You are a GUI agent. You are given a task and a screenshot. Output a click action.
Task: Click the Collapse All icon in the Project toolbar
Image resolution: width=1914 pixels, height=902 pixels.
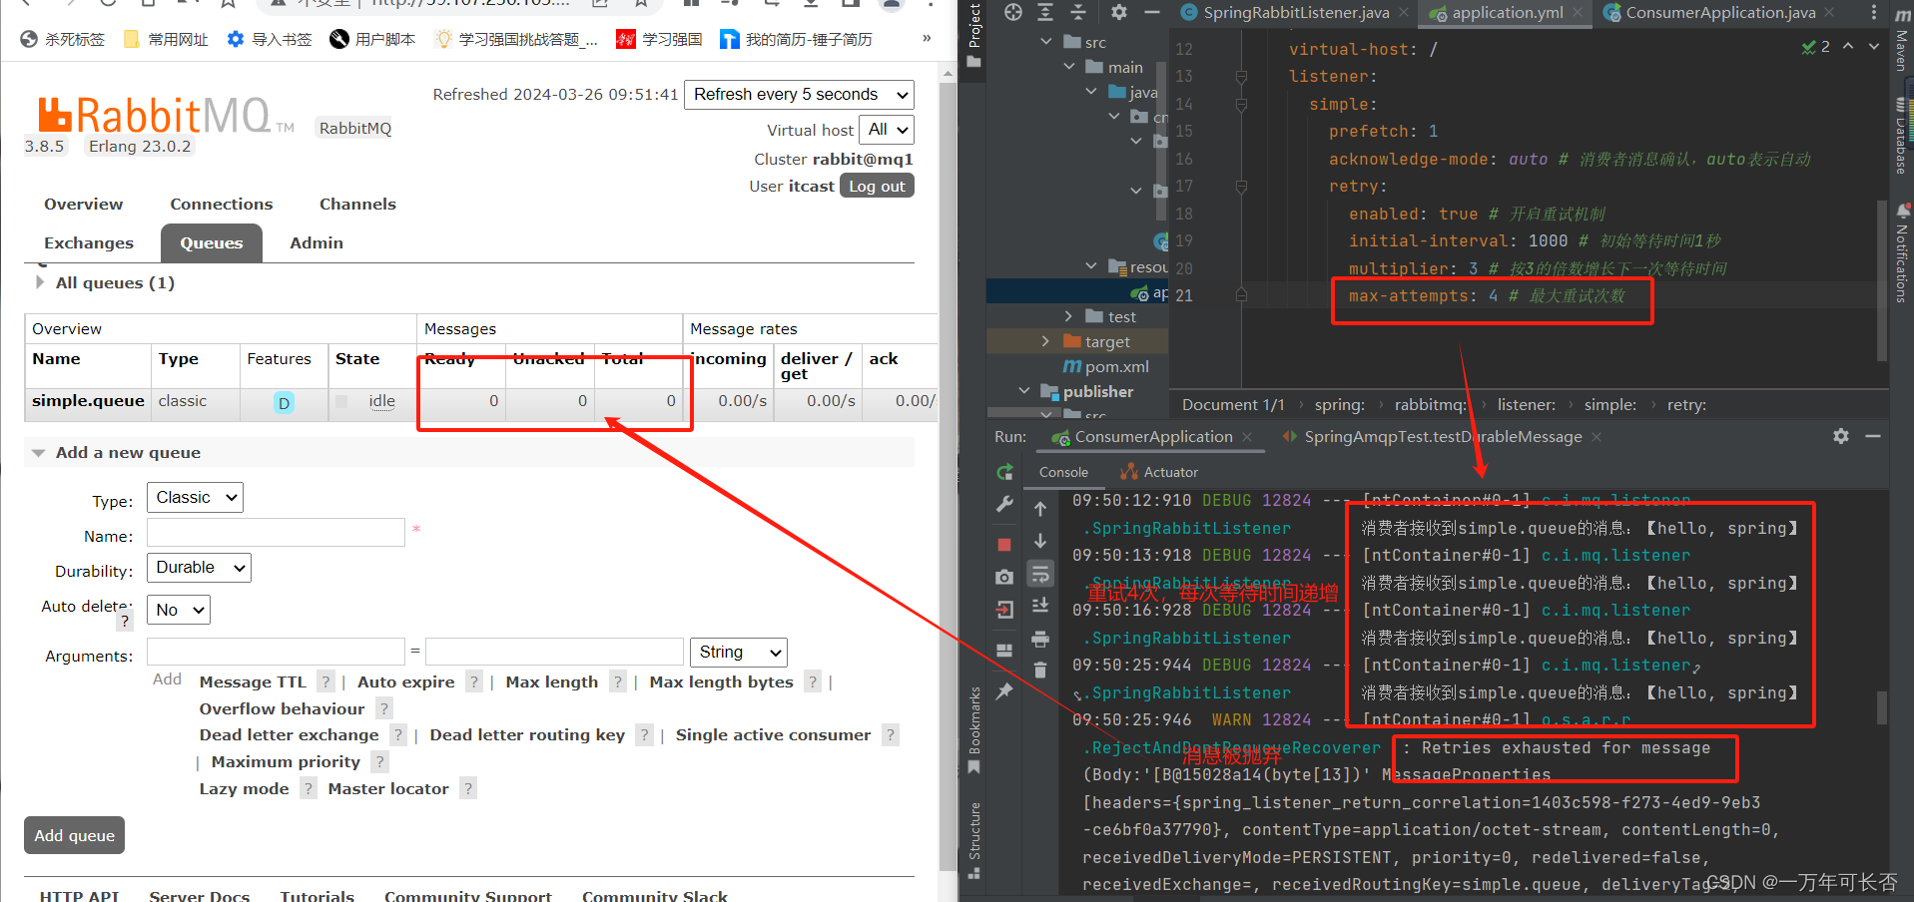[x=1078, y=12]
